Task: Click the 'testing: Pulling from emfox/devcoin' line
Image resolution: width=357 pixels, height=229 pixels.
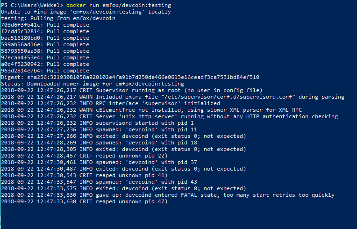Action: point(58,18)
